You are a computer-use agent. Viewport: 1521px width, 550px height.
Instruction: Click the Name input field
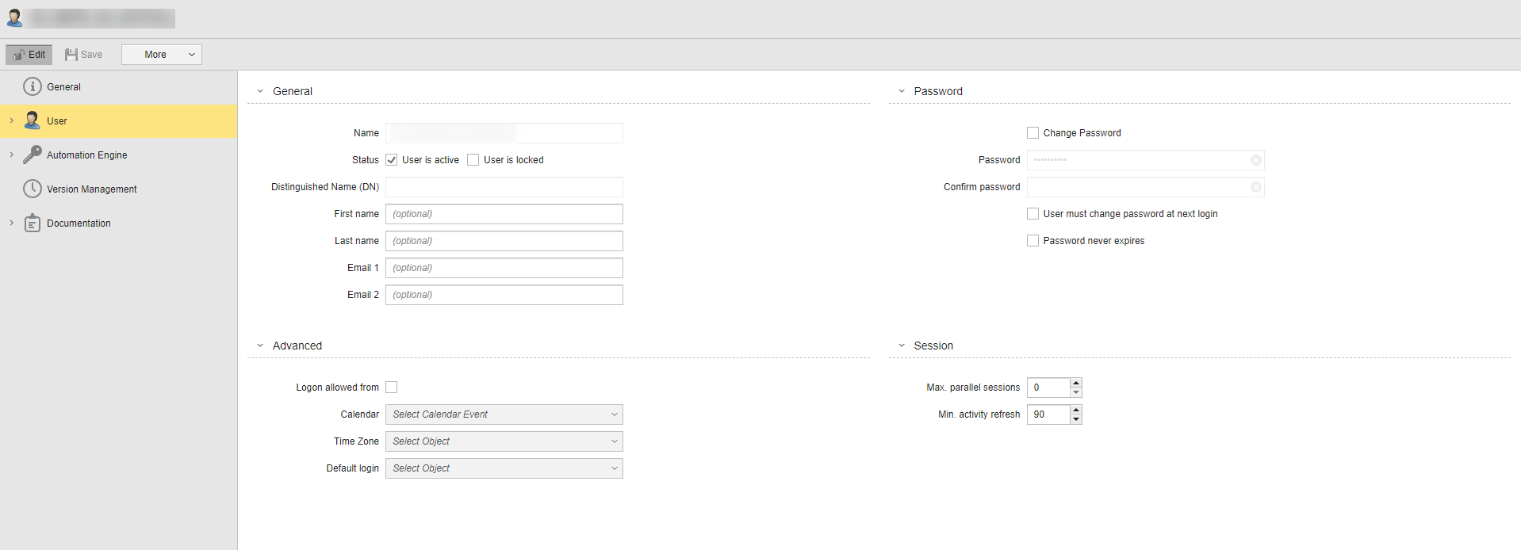504,133
